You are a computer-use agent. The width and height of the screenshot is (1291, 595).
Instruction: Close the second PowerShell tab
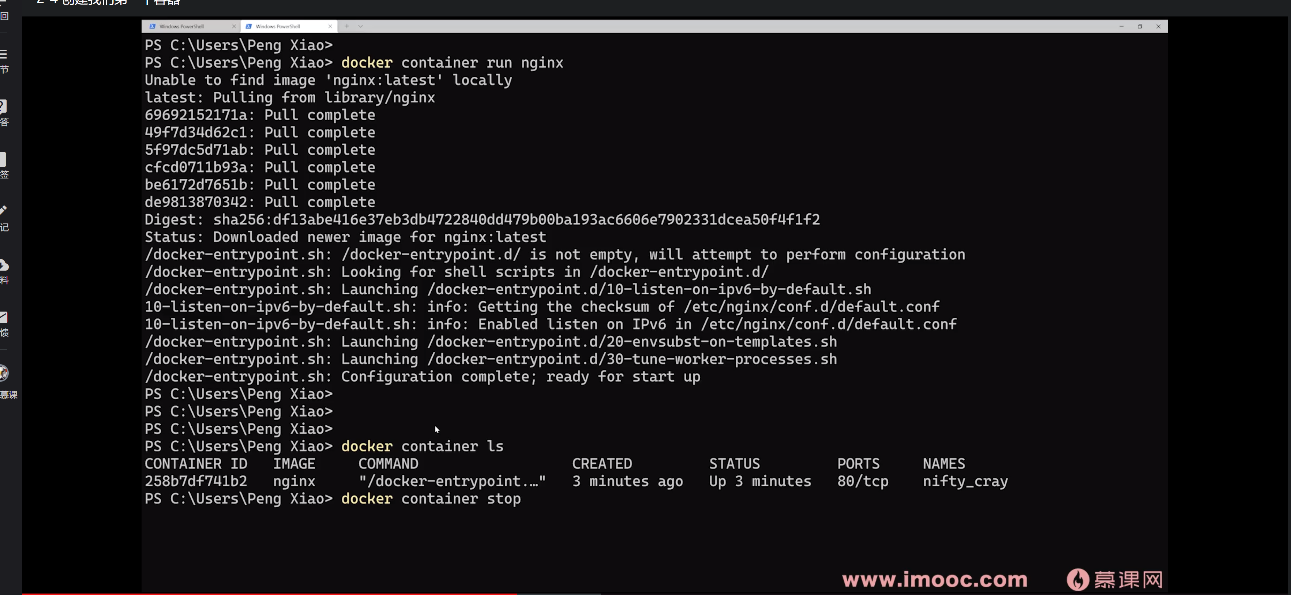click(330, 27)
